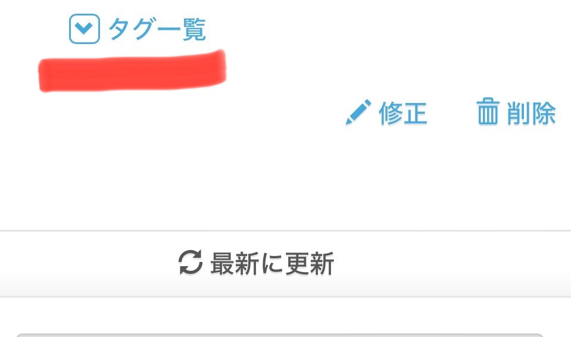This screenshot has width=571, height=337.
Task: Click the 覧 character in タグ一覧
Action: coord(194,29)
